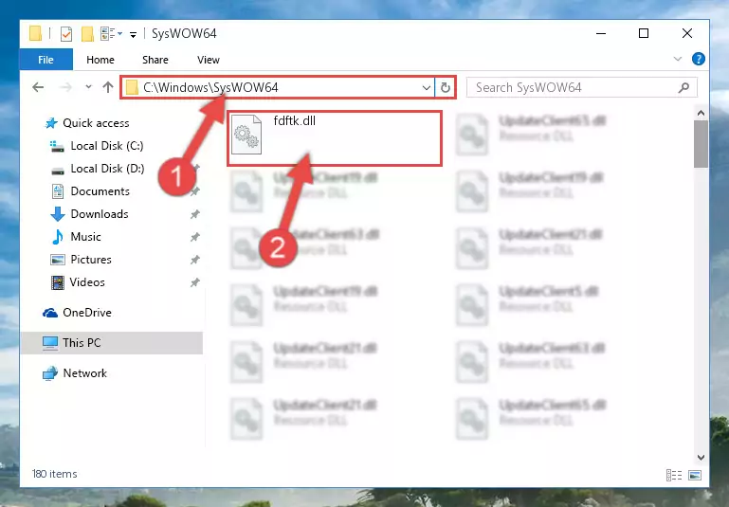Click the pin icon beside Downloads
The image size is (729, 507).
[x=194, y=214]
